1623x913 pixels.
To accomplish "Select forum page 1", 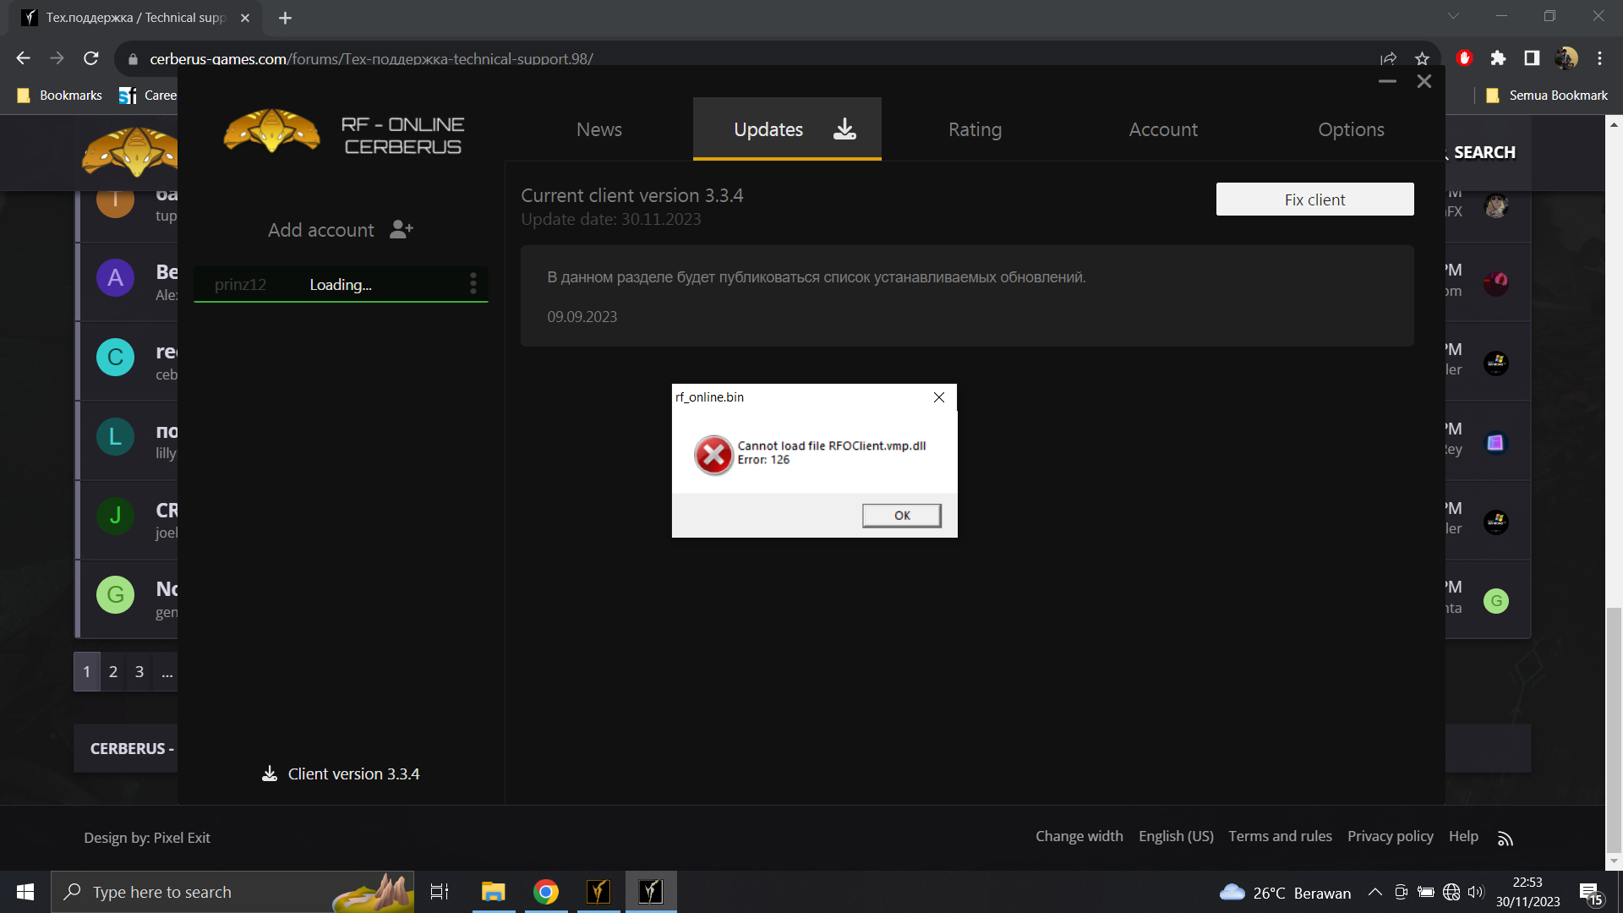I will [x=87, y=672].
